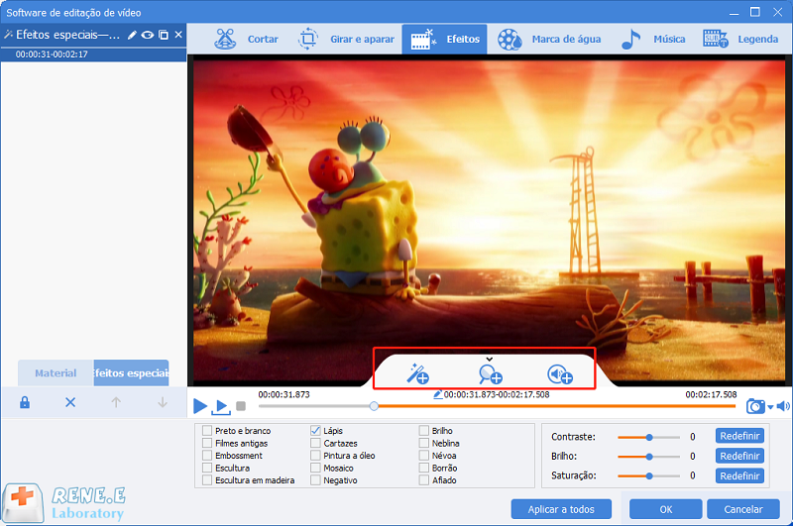Click the pencil rename icon on Efeitos especiais
Viewport: 793px width, 526px height.
[132, 35]
